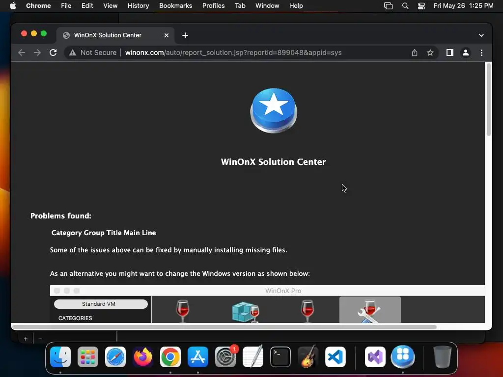Screen dimensions: 503x377
Task: Click the share page icon
Action: pos(415,53)
